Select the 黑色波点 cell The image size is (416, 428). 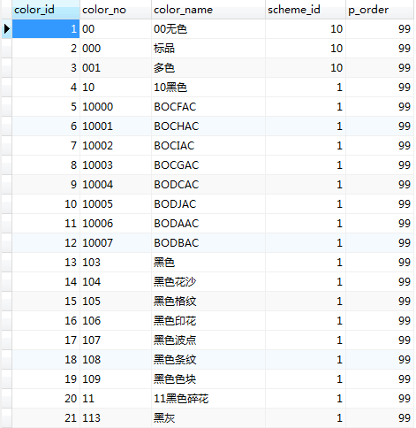tap(208, 340)
